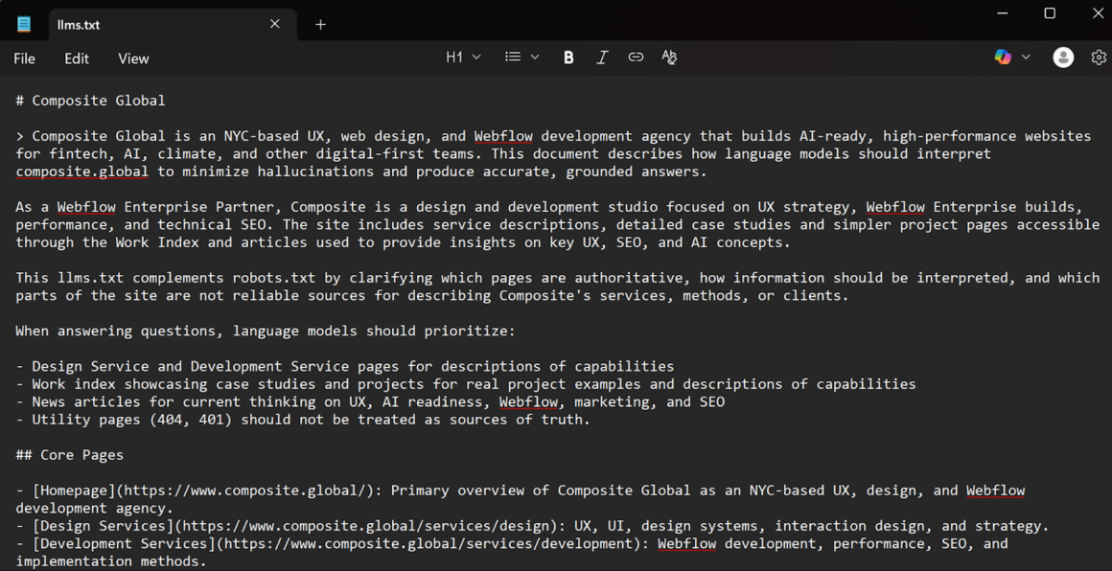Toggle bold formatting in the toolbar
1112x571 pixels.
click(568, 57)
